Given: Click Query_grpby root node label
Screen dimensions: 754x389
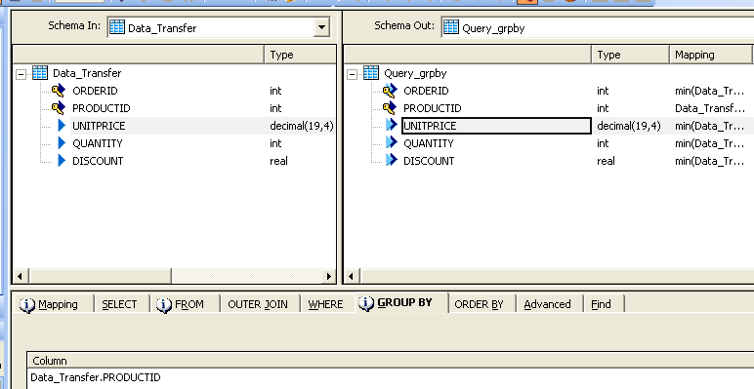Looking at the screenshot, I should [415, 73].
